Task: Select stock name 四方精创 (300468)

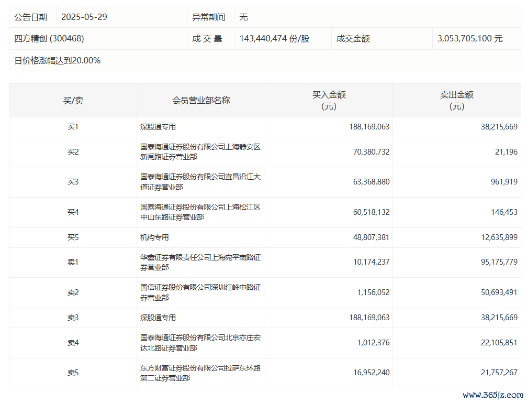Action: point(49,39)
